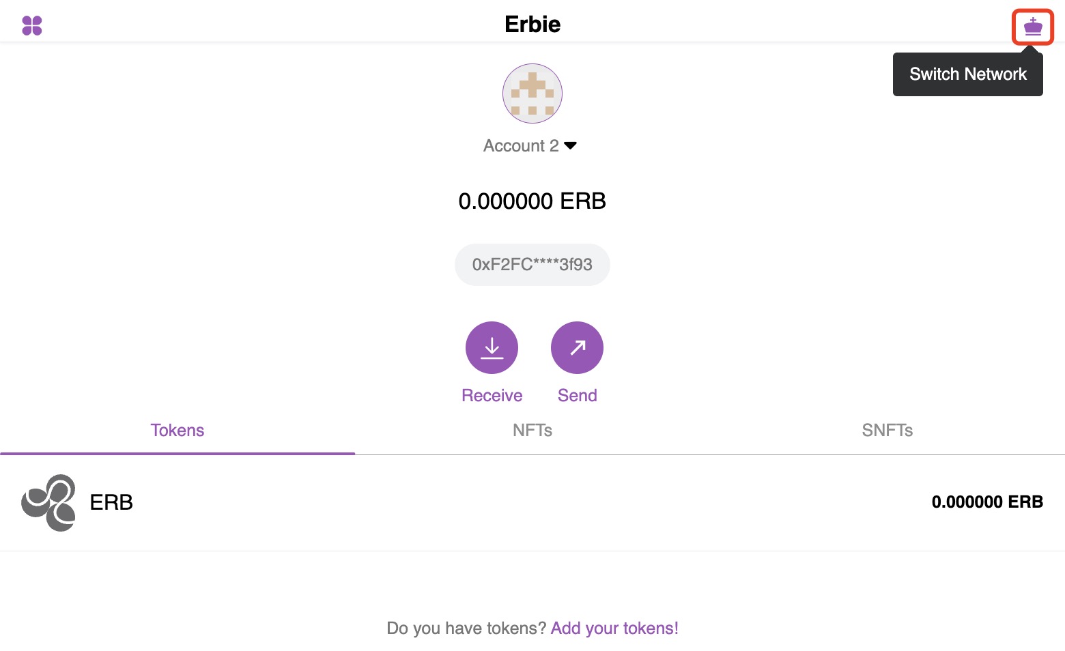Click the Receive download arrow button
The height and width of the screenshot is (651, 1065).
[492, 347]
